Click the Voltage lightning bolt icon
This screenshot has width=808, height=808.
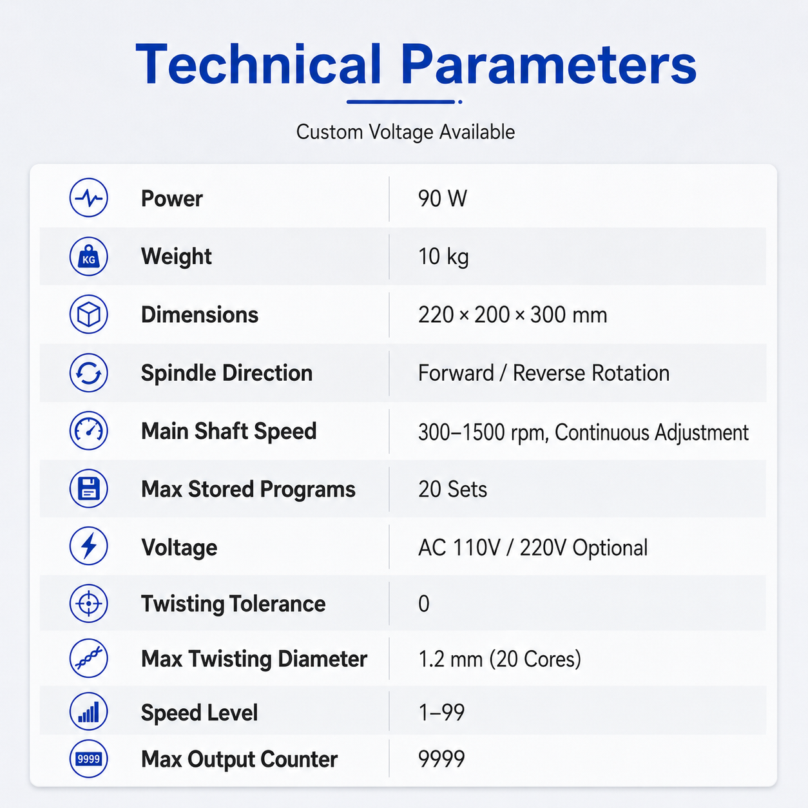(88, 546)
